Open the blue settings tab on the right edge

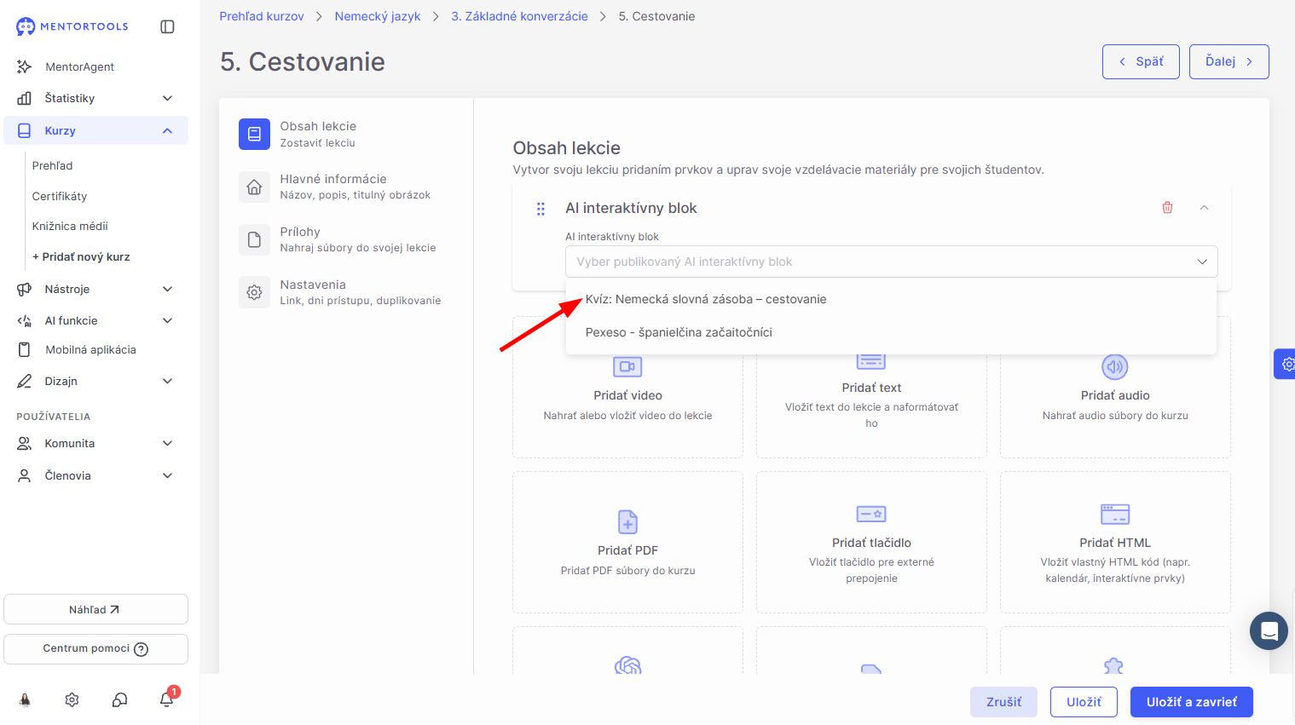[x=1285, y=364]
